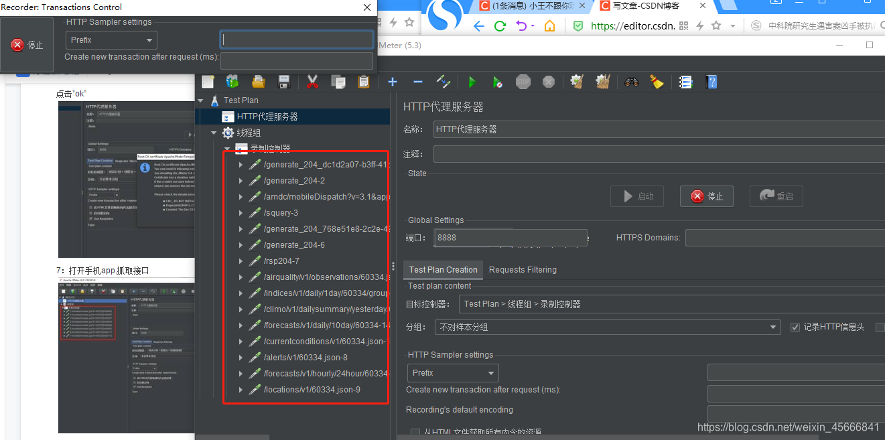
Task: Click the Copy toolbar icon
Action: coord(338,82)
